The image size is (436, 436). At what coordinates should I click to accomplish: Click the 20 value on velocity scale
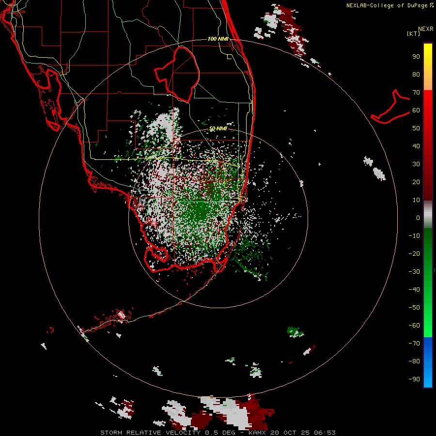416,182
